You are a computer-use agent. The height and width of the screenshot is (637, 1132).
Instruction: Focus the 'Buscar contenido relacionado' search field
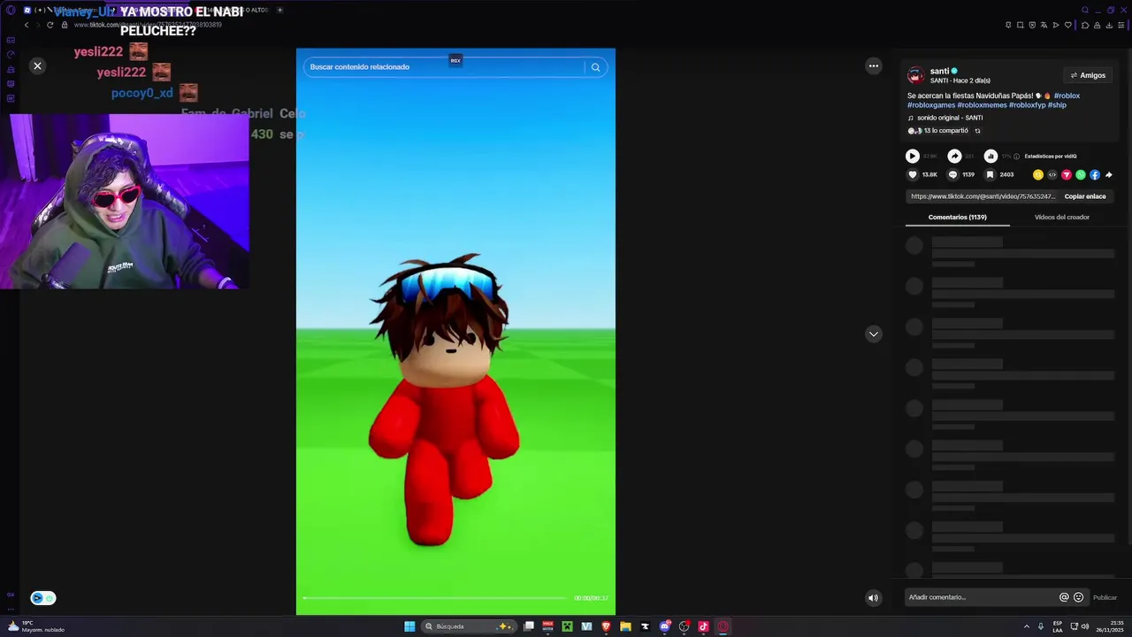pyautogui.click(x=445, y=67)
